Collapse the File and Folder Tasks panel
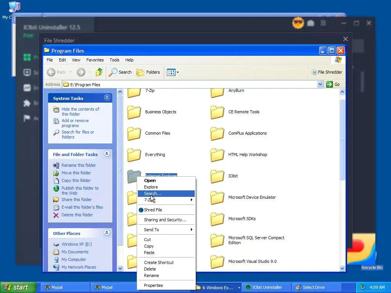 (x=107, y=154)
